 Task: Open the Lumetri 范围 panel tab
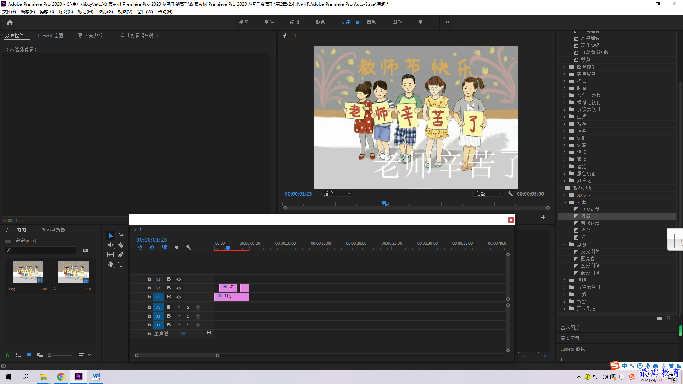(x=51, y=36)
